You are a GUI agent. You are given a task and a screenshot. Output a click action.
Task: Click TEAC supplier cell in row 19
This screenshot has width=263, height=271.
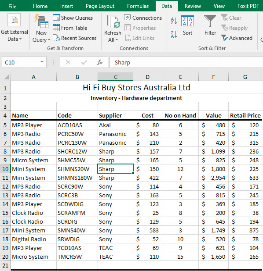[x=116, y=248]
